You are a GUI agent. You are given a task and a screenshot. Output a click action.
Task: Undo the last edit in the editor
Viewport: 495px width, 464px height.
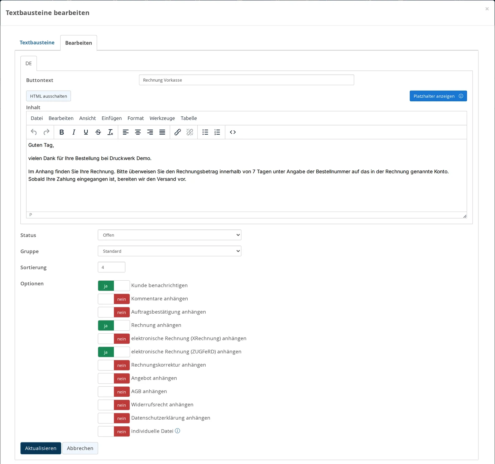(34, 132)
